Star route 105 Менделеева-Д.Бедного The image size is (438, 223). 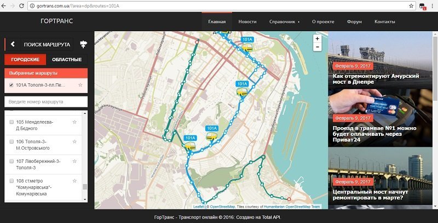(x=74, y=122)
